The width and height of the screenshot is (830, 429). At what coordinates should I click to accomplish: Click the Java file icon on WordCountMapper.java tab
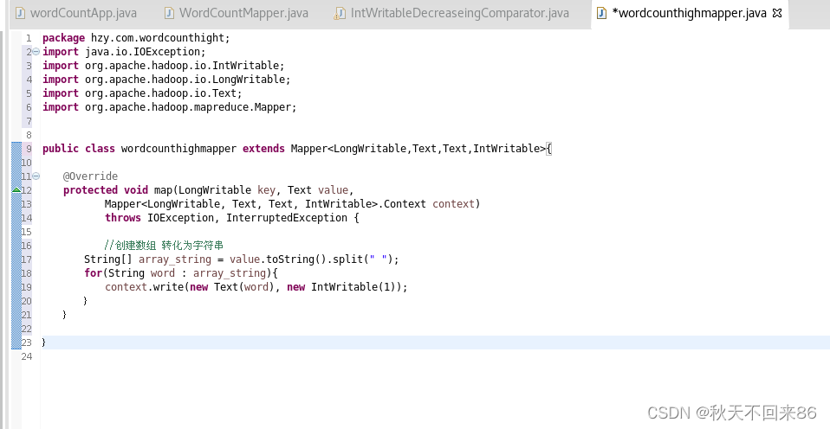click(169, 13)
